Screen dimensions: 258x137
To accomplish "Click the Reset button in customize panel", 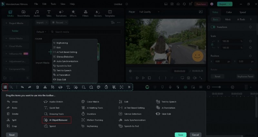I will pos(12,135).
